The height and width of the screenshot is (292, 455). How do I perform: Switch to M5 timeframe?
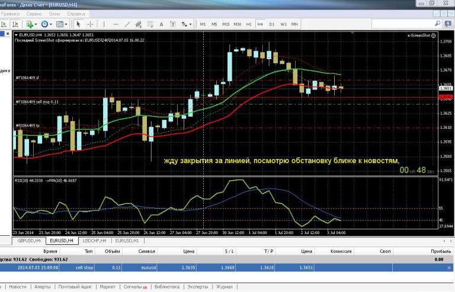(x=214, y=24)
